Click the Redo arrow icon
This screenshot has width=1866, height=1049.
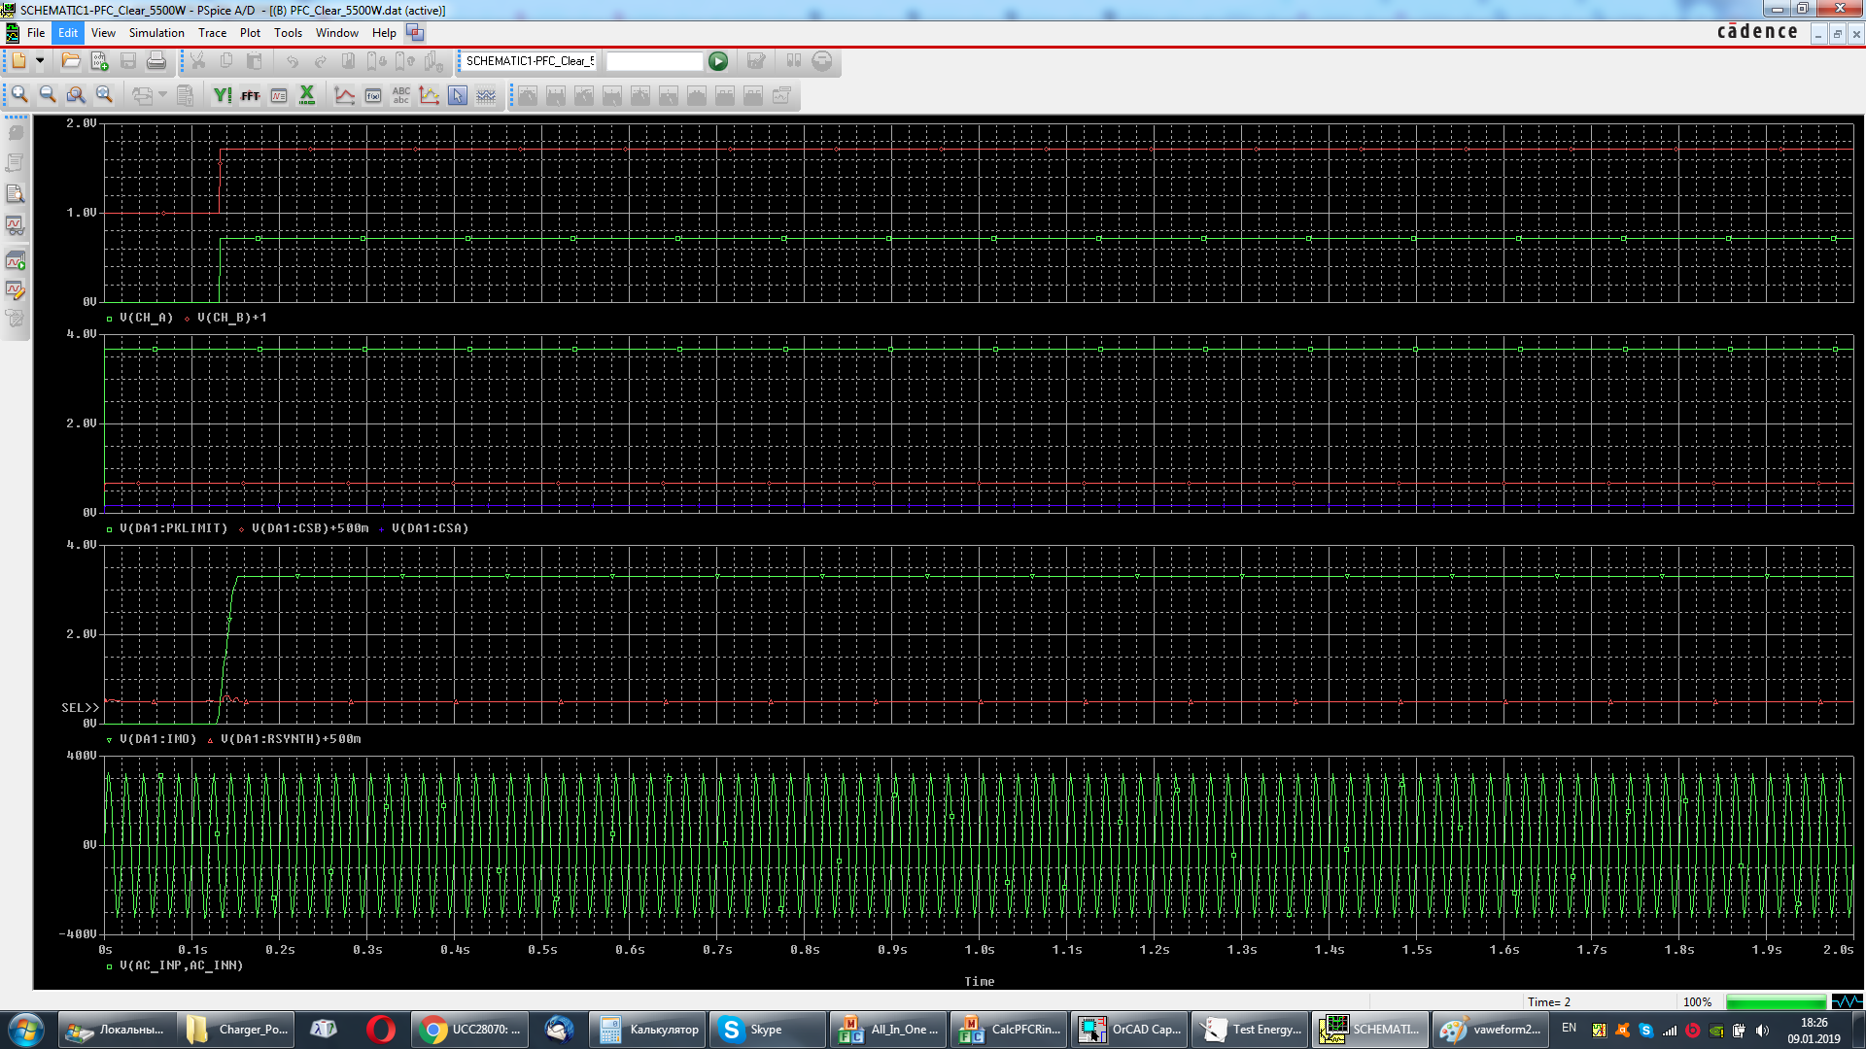(x=321, y=61)
